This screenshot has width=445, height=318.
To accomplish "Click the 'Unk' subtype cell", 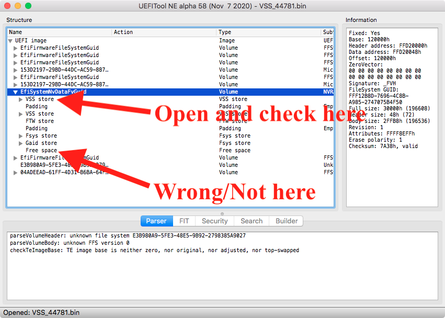I will pos(328,165).
